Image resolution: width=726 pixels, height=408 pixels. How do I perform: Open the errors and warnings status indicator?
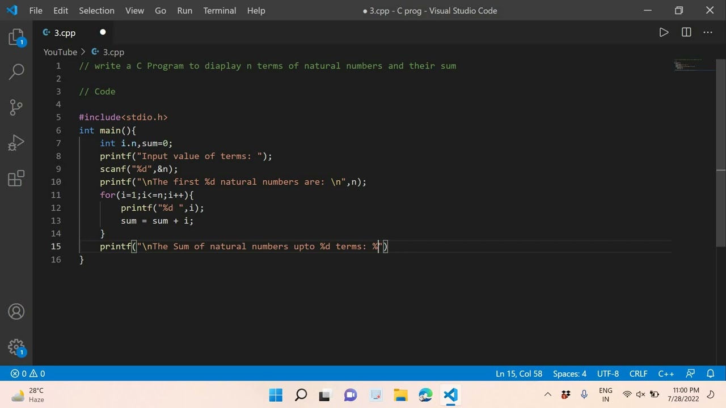(28, 373)
